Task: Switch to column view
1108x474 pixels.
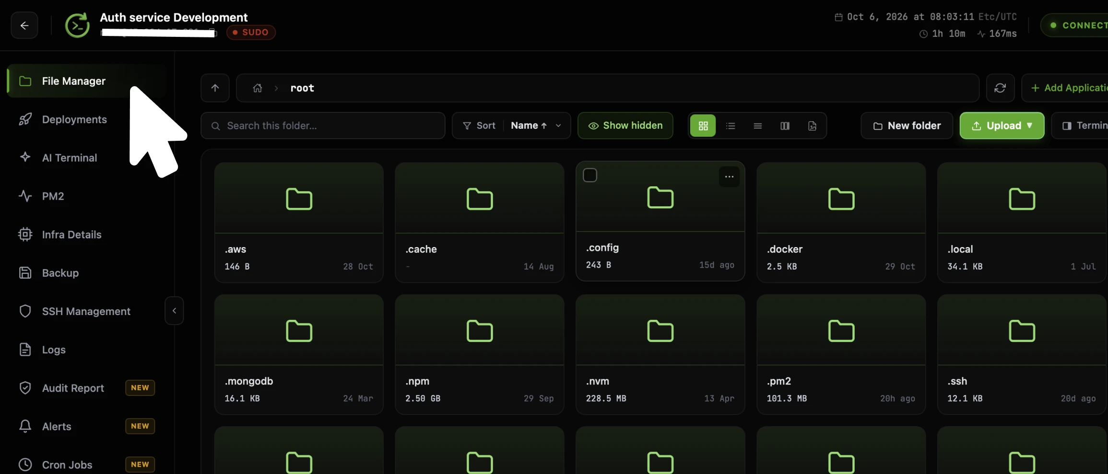Action: pos(785,125)
